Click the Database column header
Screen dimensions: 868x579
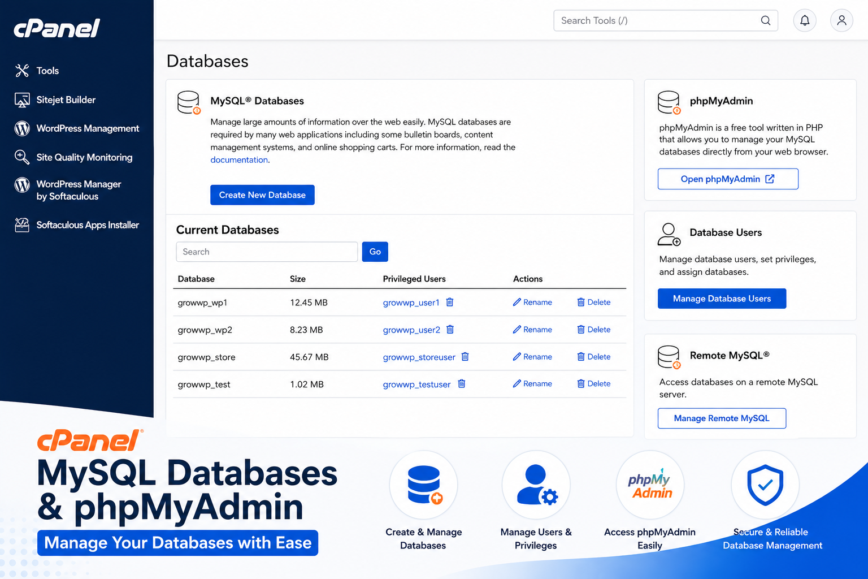tap(196, 279)
